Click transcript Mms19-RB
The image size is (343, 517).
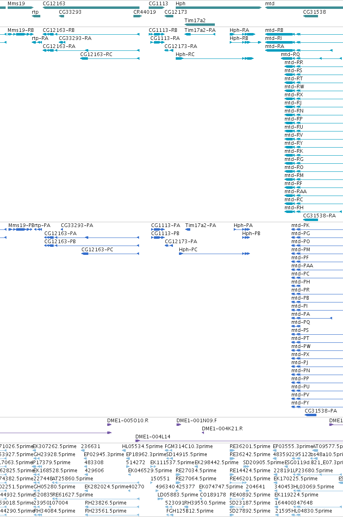21,35
